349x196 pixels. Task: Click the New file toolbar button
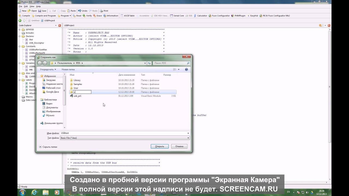click(22, 11)
